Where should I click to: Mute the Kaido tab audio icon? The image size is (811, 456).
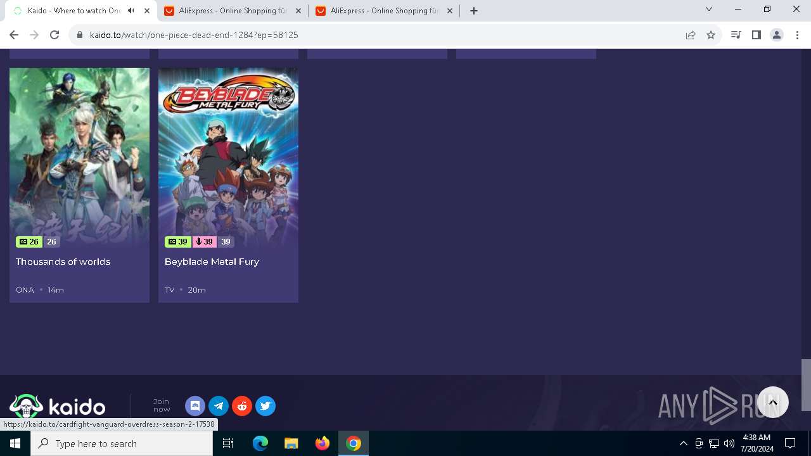tap(131, 11)
